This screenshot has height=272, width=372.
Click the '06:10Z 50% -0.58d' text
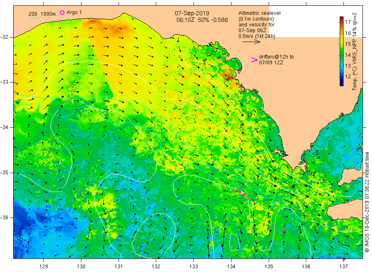(x=202, y=20)
